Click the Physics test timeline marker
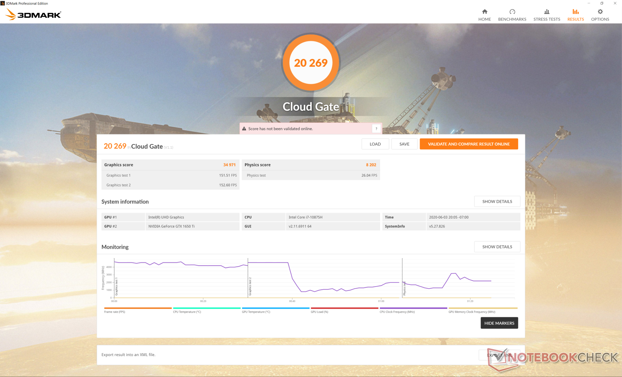This screenshot has height=377, width=622. click(404, 288)
